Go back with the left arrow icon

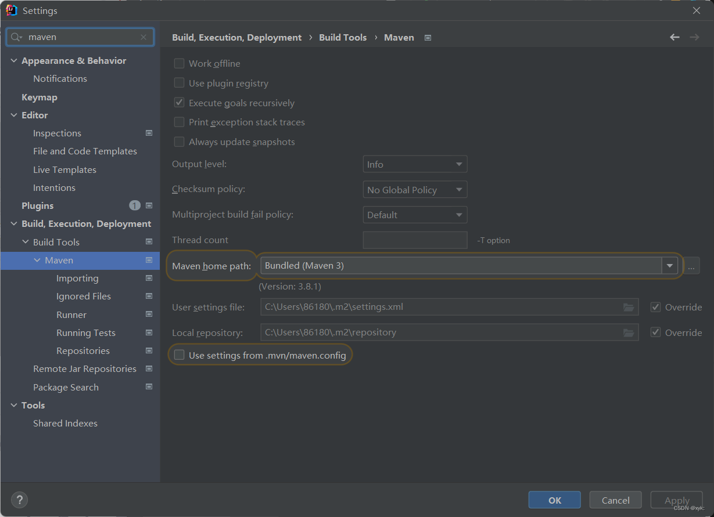tap(674, 37)
